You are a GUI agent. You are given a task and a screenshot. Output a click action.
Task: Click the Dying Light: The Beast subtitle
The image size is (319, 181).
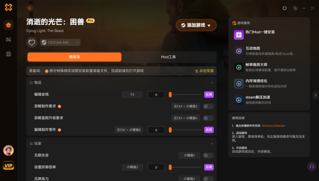(45, 31)
